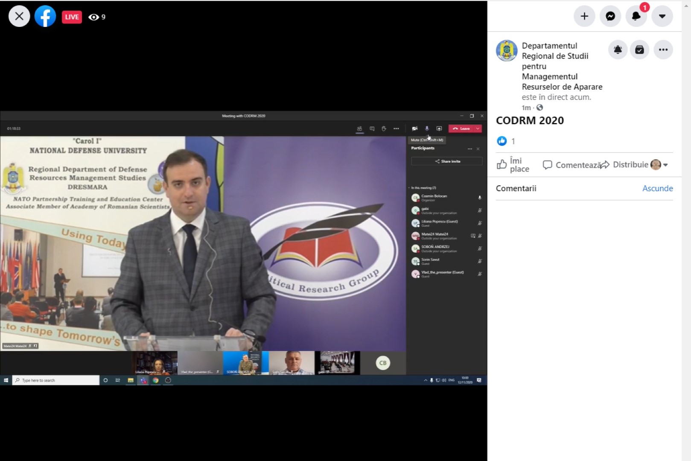Viewport: 691px width, 461px height.
Task: View who reacted via like reaction icon
Action: [x=502, y=141]
